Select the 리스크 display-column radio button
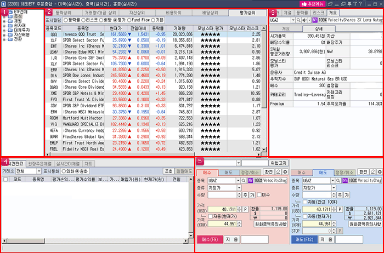Screen dimensions: 384x253 (83, 20)
